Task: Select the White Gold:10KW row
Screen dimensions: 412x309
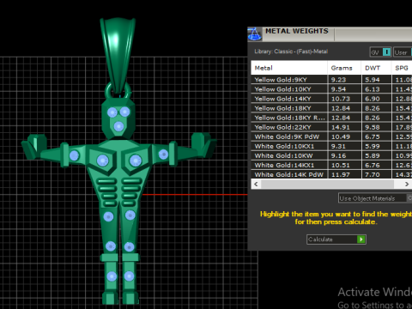Action: click(x=331, y=155)
